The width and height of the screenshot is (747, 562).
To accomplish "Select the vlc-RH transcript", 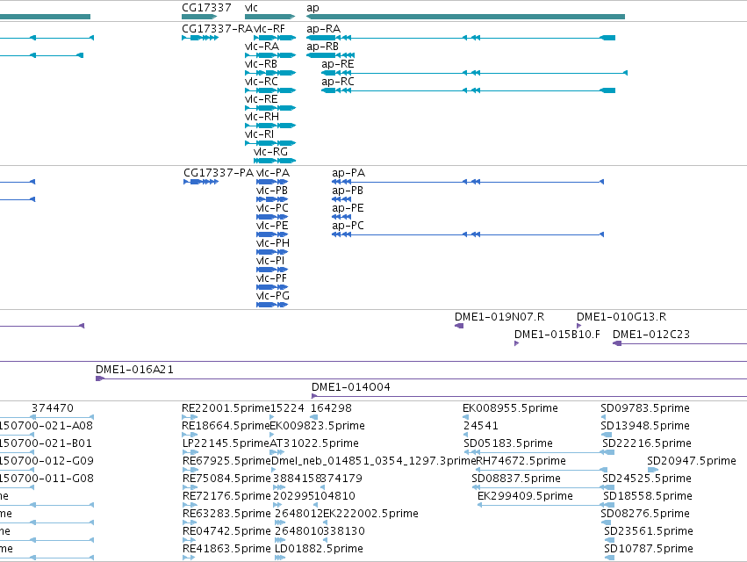I will tap(262, 117).
